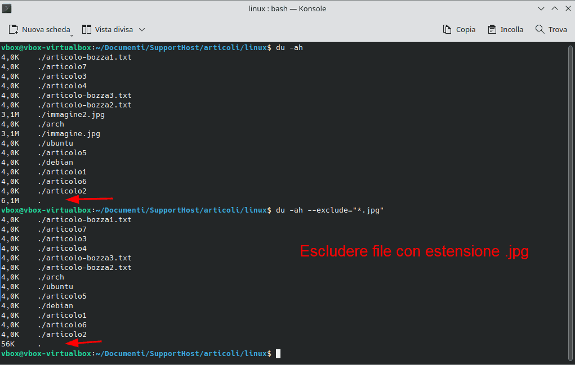Click the terminal vertical scrollbar

tap(570, 203)
